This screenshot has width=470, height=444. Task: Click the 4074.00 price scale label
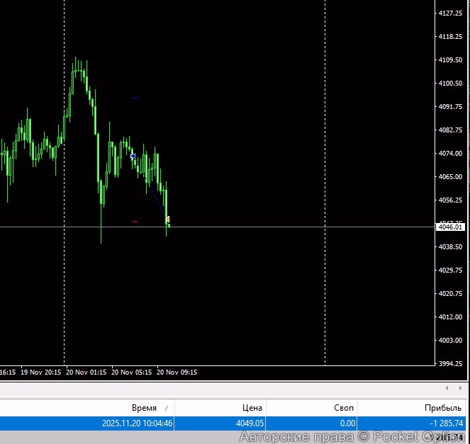point(450,153)
